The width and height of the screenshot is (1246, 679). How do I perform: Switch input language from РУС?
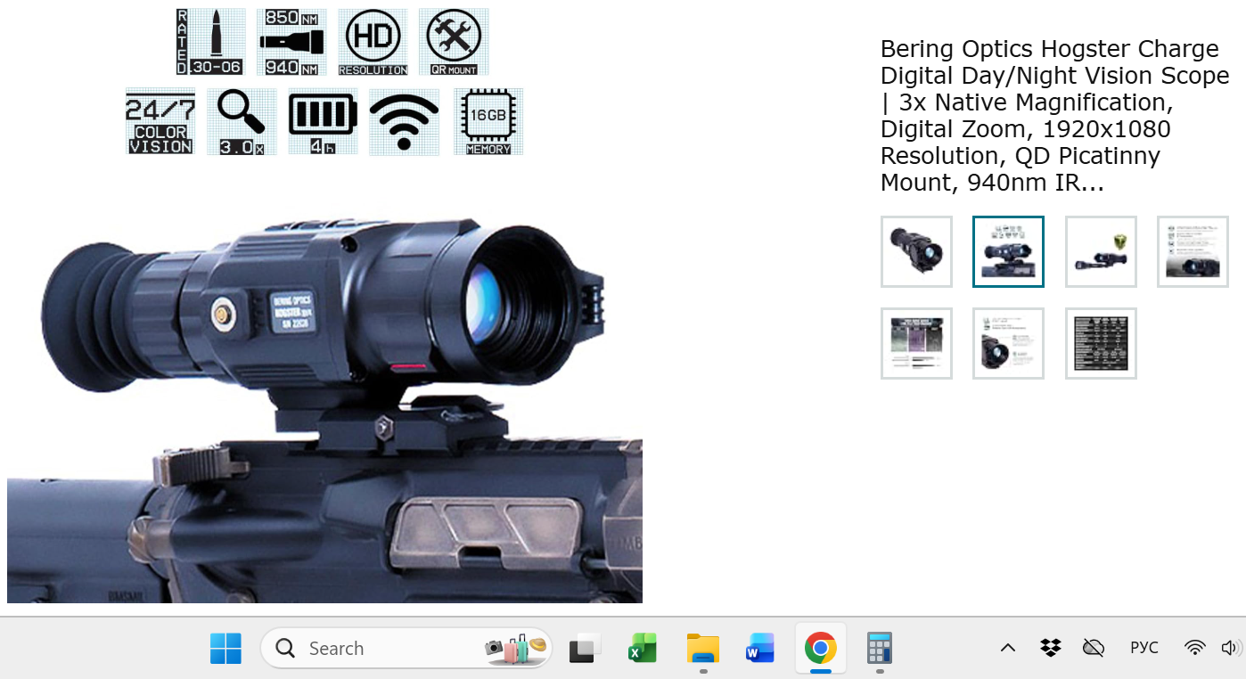(1144, 648)
